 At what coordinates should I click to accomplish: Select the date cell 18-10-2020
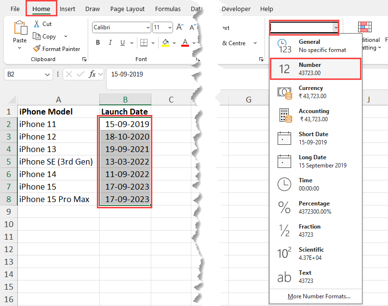[x=125, y=137]
